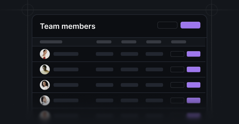The height and width of the screenshot is (124, 239).
Task: Open the fourth row member avatar
Action: tap(45, 100)
